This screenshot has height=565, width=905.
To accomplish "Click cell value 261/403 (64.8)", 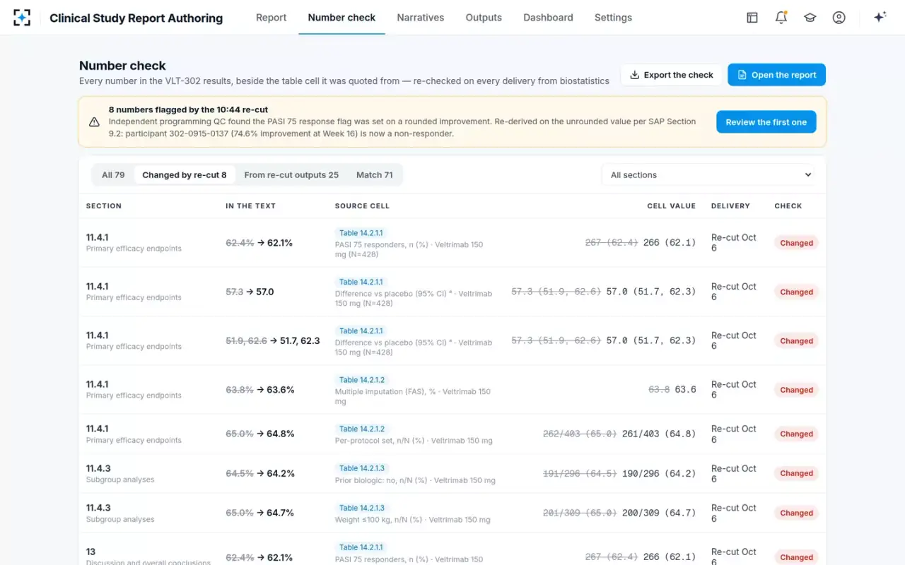I will point(659,434).
